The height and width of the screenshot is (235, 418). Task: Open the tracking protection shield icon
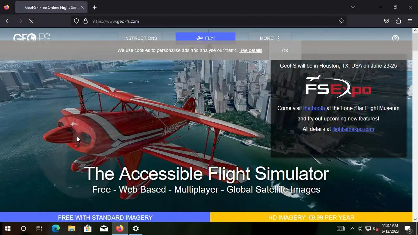(x=76, y=21)
